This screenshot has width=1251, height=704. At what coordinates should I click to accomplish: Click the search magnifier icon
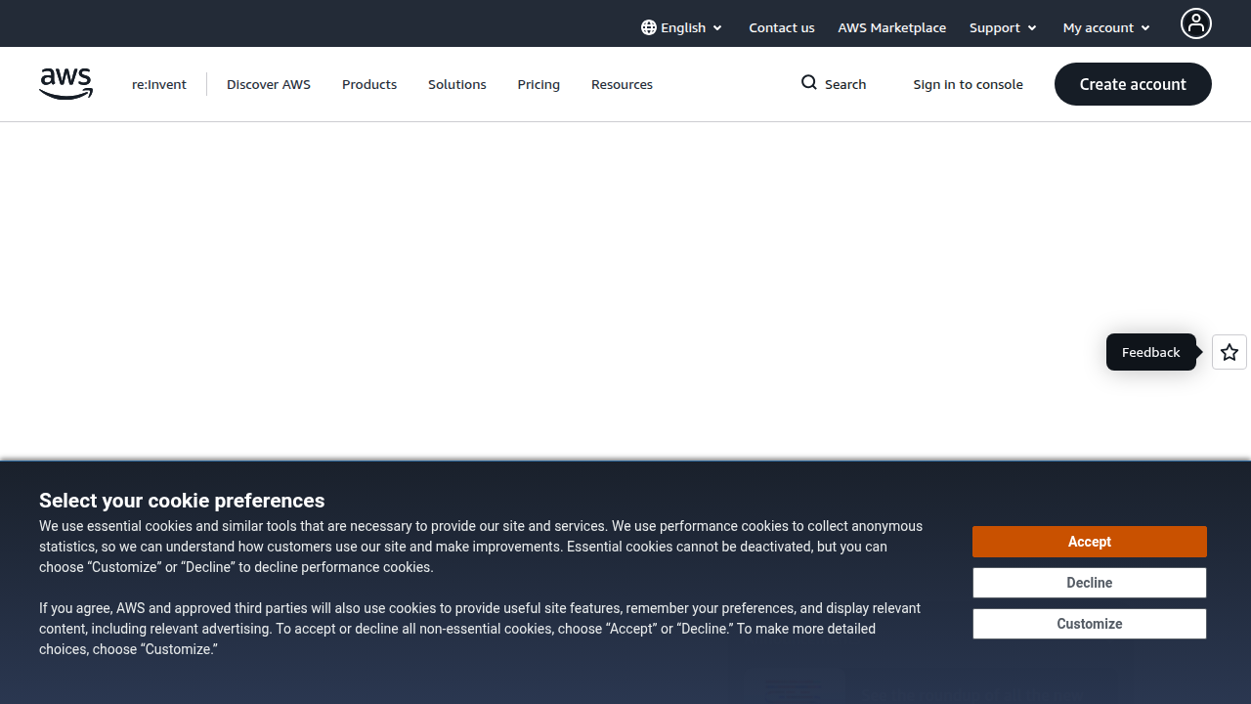pos(809,83)
